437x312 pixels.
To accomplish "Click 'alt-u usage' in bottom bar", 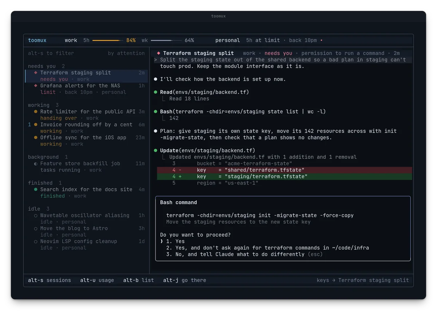I will click(x=97, y=280).
